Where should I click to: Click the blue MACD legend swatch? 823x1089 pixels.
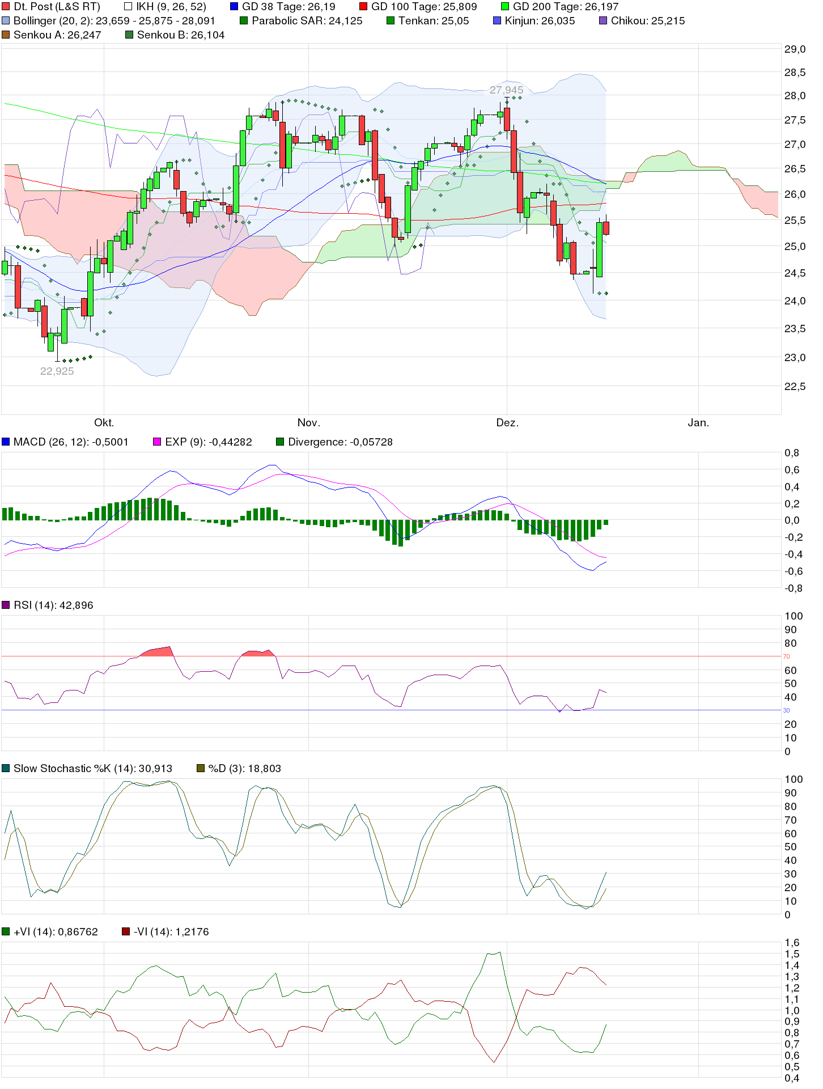click(6, 442)
